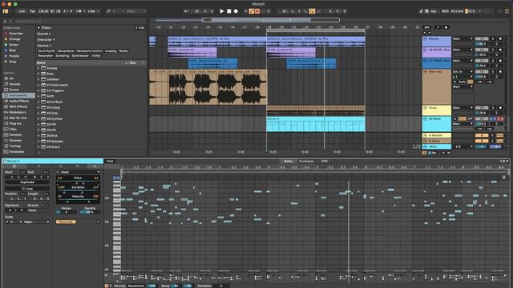Screen dimensions: 513x288
Task: Click the Stop button in transport
Action: 229,11
